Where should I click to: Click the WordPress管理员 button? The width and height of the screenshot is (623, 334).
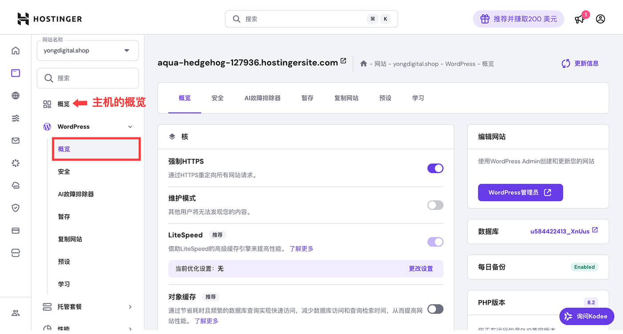(520, 192)
